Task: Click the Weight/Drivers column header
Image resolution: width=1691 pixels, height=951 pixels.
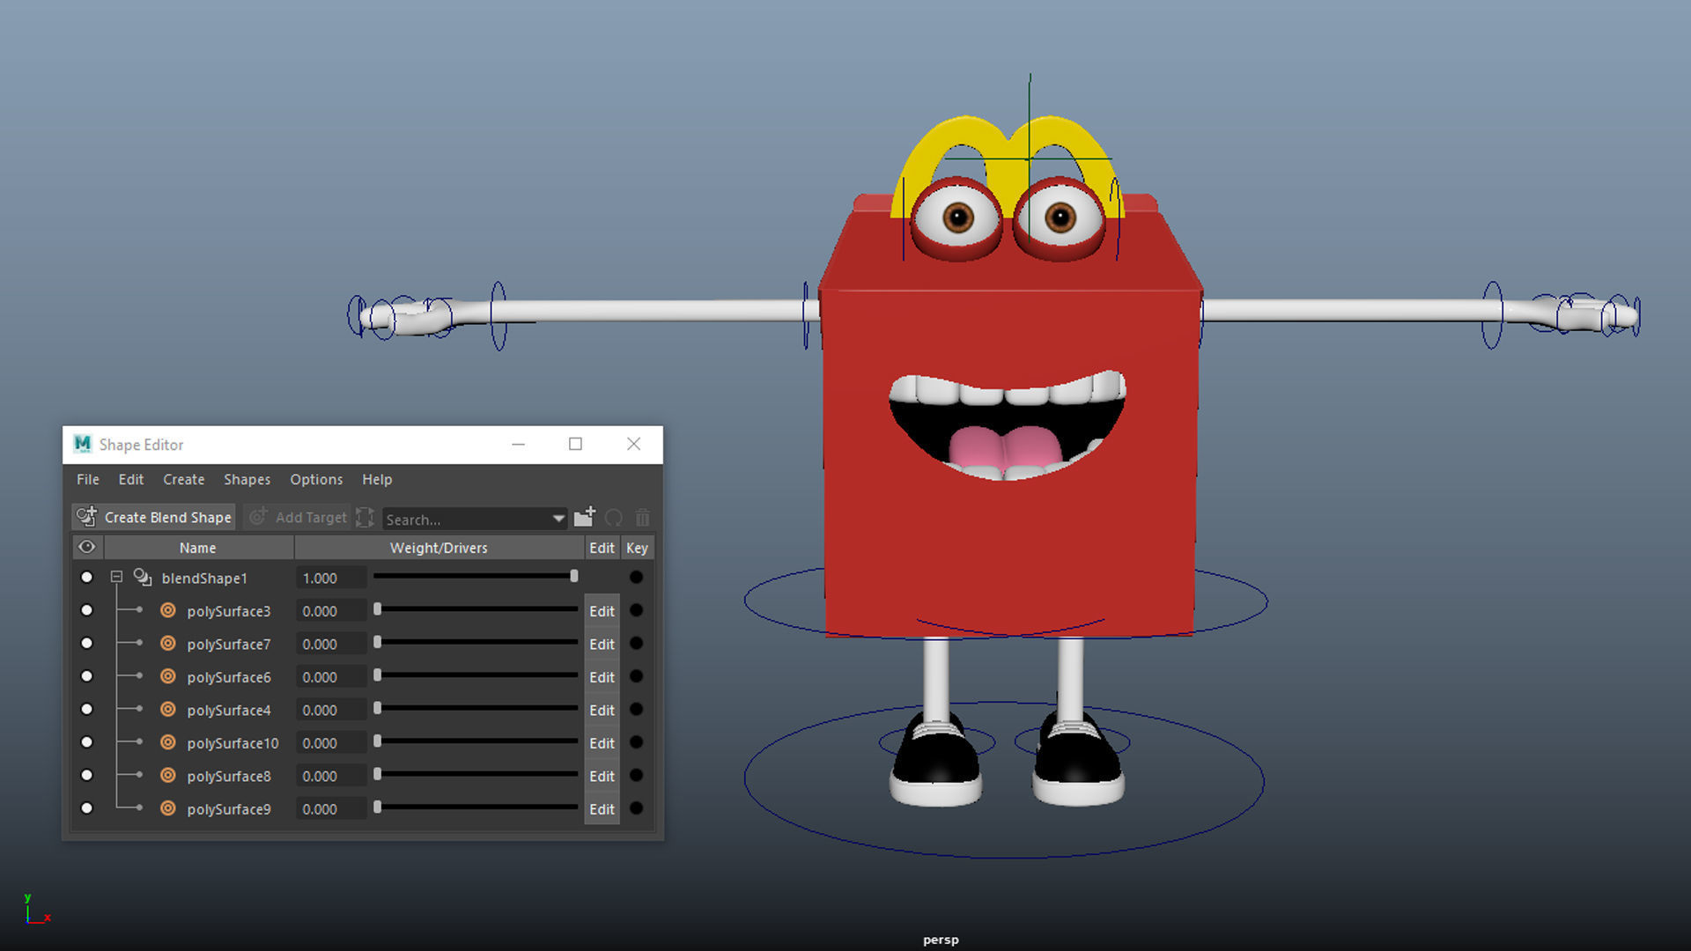Action: [x=439, y=548]
